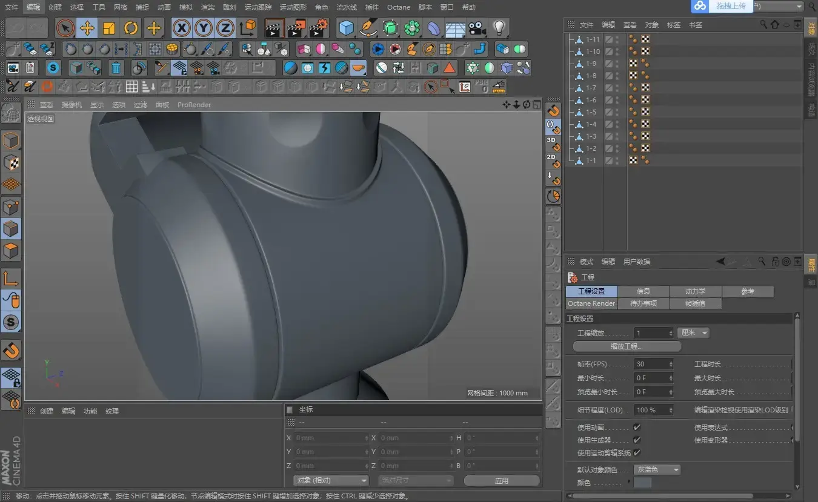Click the Render to Picture Viewer clapperboard
Viewport: 818px width, 502px height.
[296, 28]
